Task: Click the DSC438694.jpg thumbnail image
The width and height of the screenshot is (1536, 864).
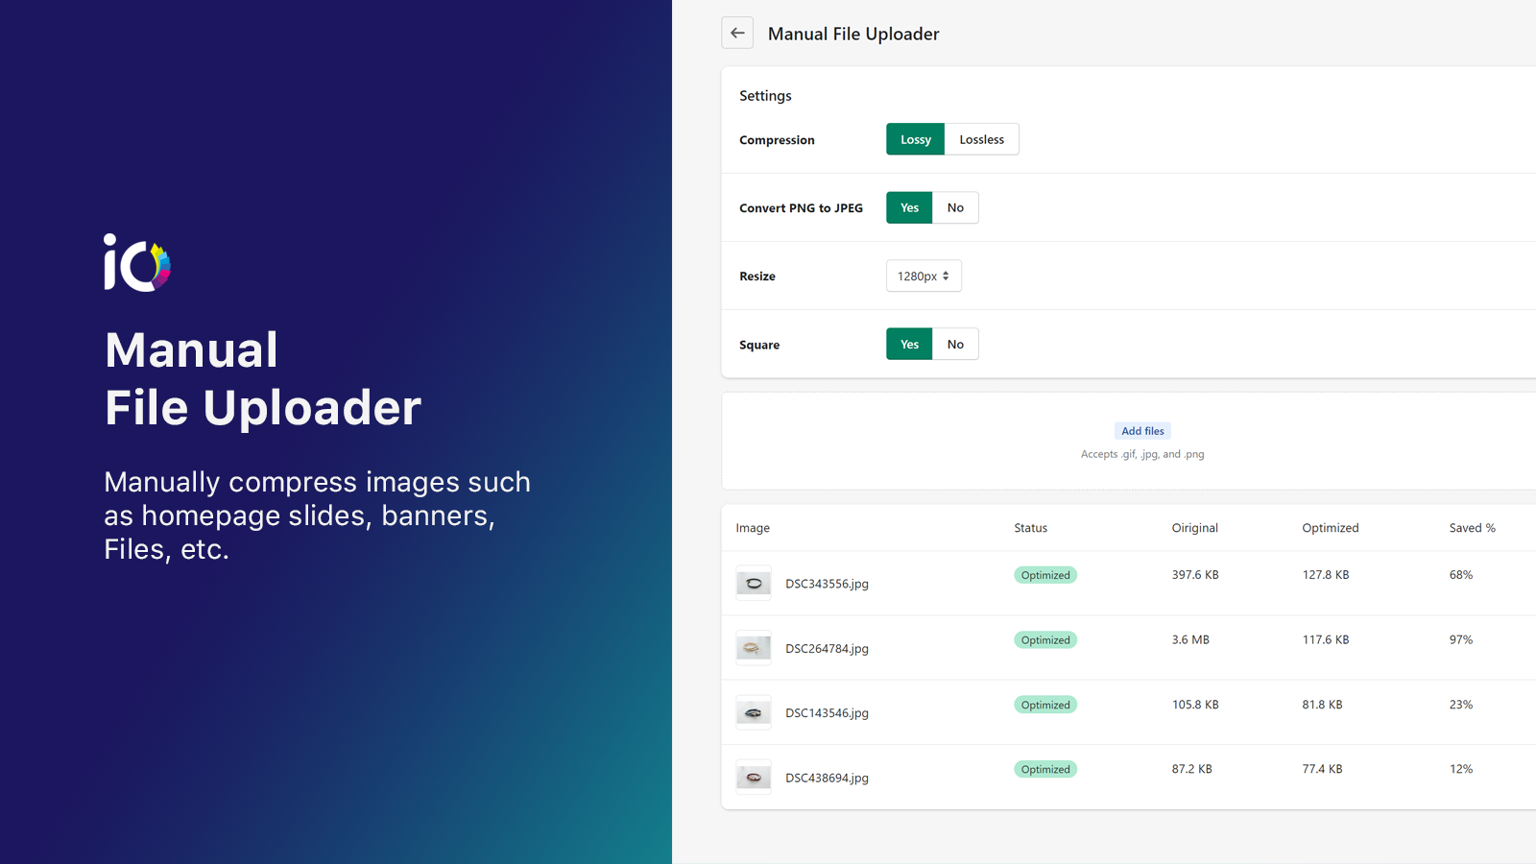Action: pos(753,776)
